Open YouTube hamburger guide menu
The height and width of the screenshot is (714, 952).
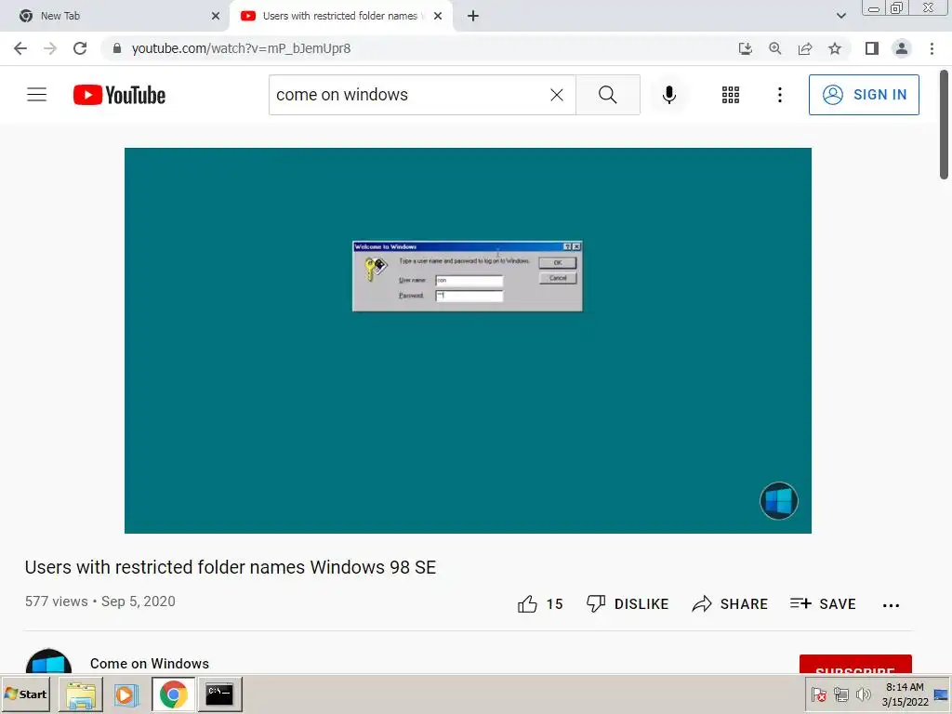pos(36,95)
